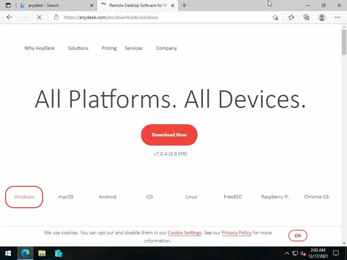Add this page to favorites

pos(275,17)
